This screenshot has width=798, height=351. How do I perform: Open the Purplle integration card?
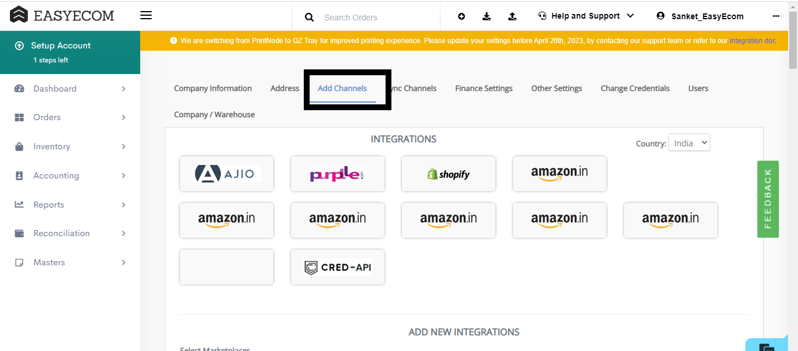coord(338,174)
